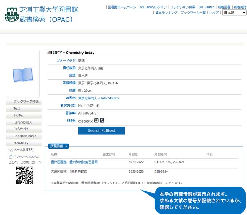
Task: Open the author link 東京化学同人 DA02743527
Action: click(x=99, y=98)
